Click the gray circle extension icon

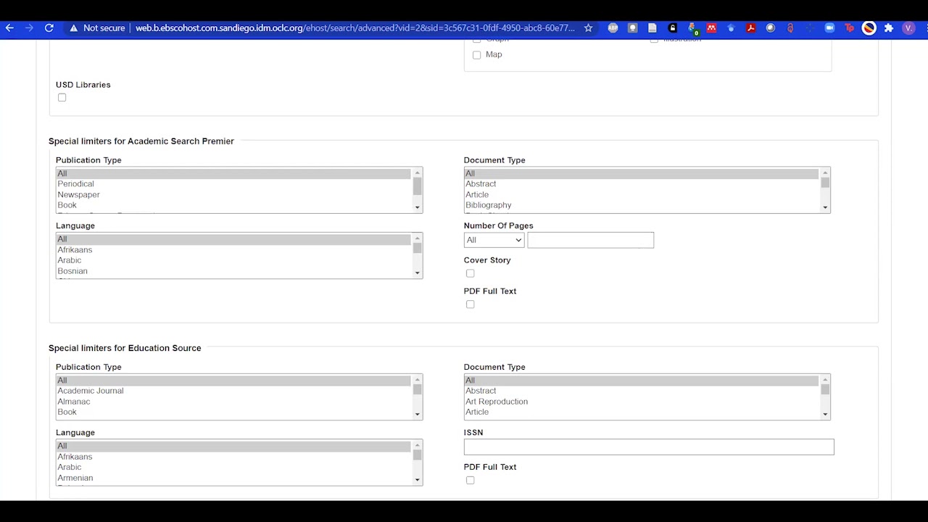click(x=771, y=28)
